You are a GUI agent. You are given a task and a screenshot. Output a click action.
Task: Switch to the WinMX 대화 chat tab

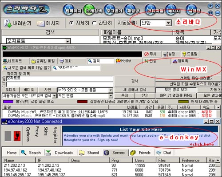point(72,61)
